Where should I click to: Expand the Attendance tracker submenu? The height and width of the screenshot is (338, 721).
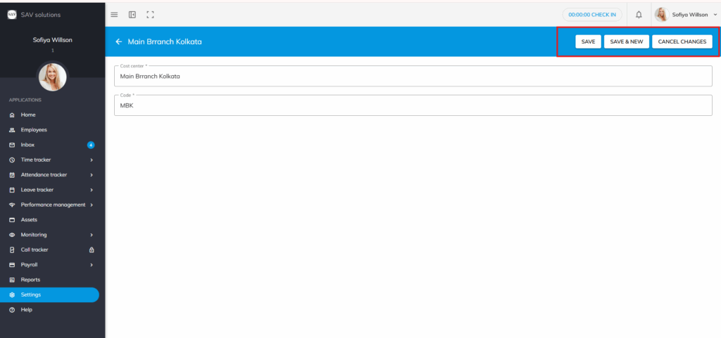pyautogui.click(x=92, y=175)
